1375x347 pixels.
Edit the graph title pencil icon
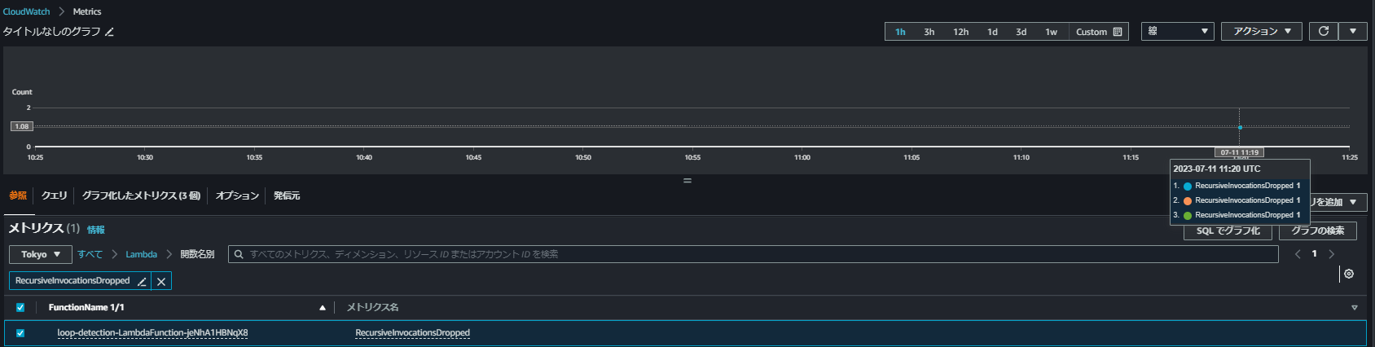[109, 32]
